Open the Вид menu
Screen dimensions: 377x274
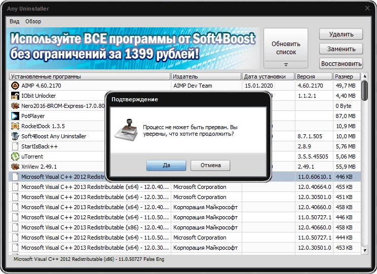click(x=14, y=21)
